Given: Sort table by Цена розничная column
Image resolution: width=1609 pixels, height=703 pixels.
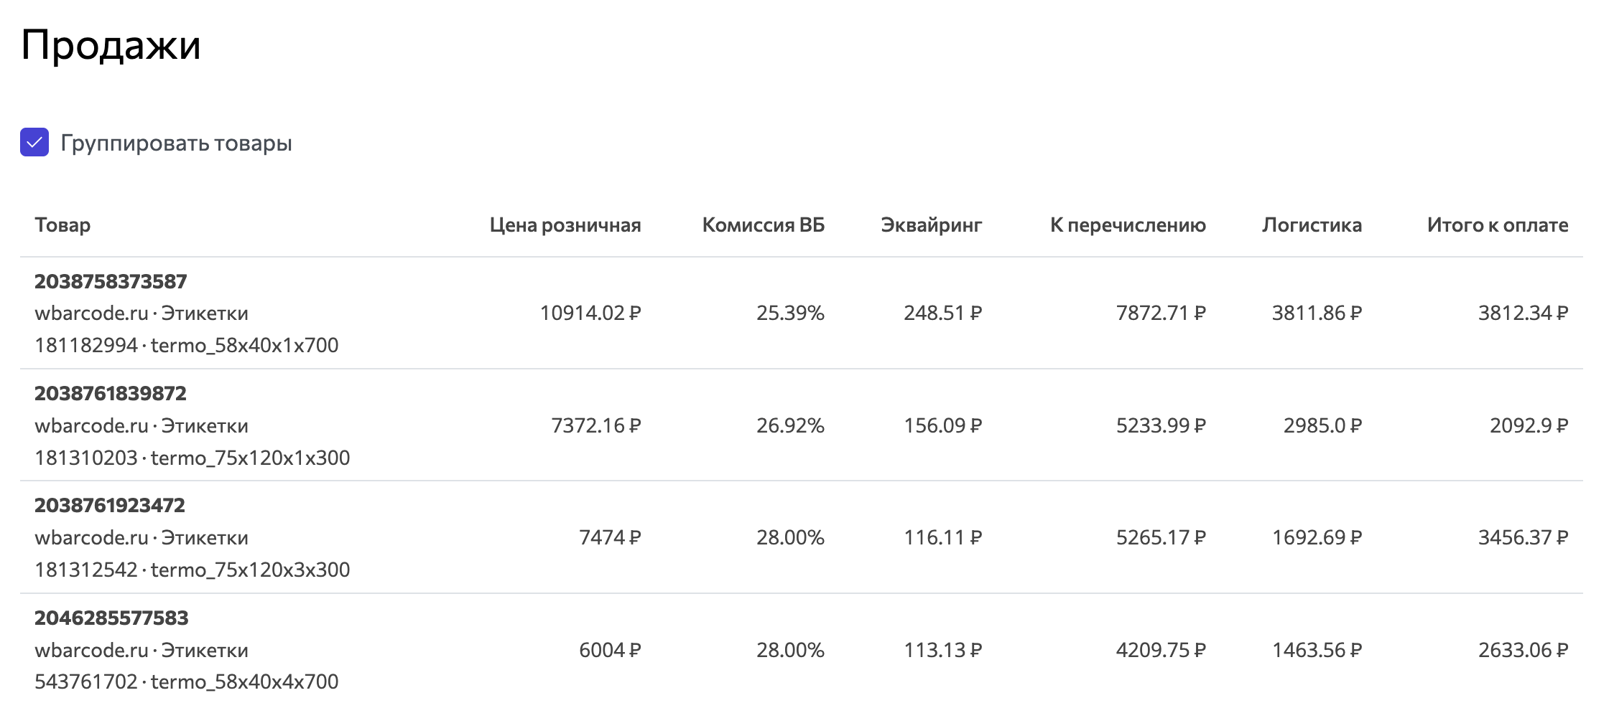Looking at the screenshot, I should pyautogui.click(x=567, y=225).
